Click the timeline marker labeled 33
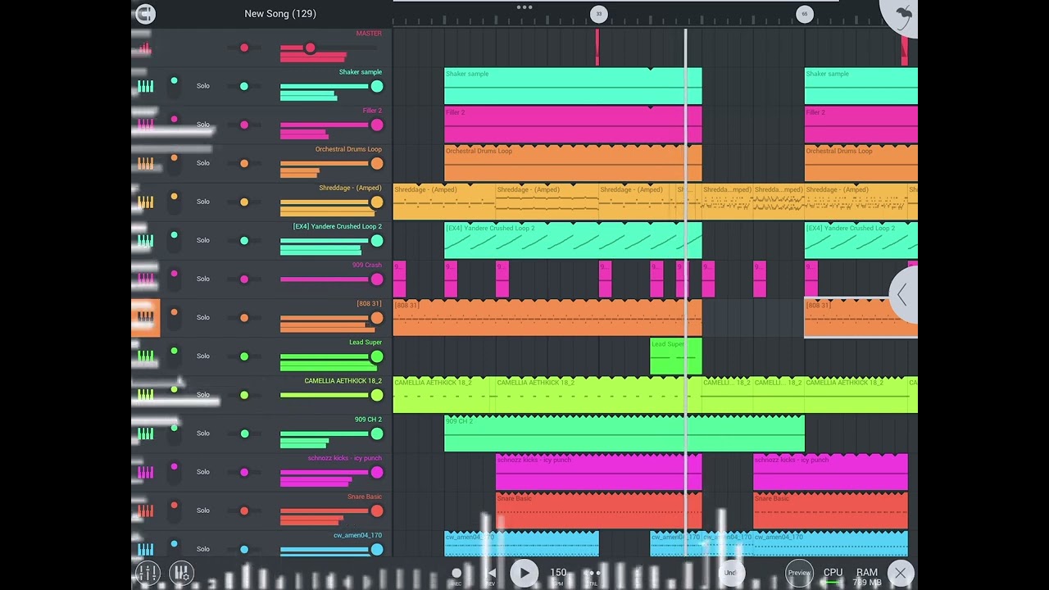Viewport: 1049px width, 590px height. (599, 14)
